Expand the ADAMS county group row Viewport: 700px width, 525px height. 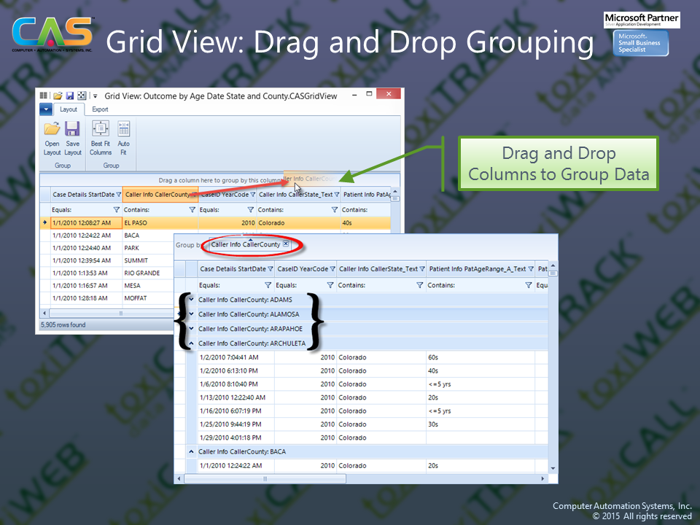coord(191,300)
